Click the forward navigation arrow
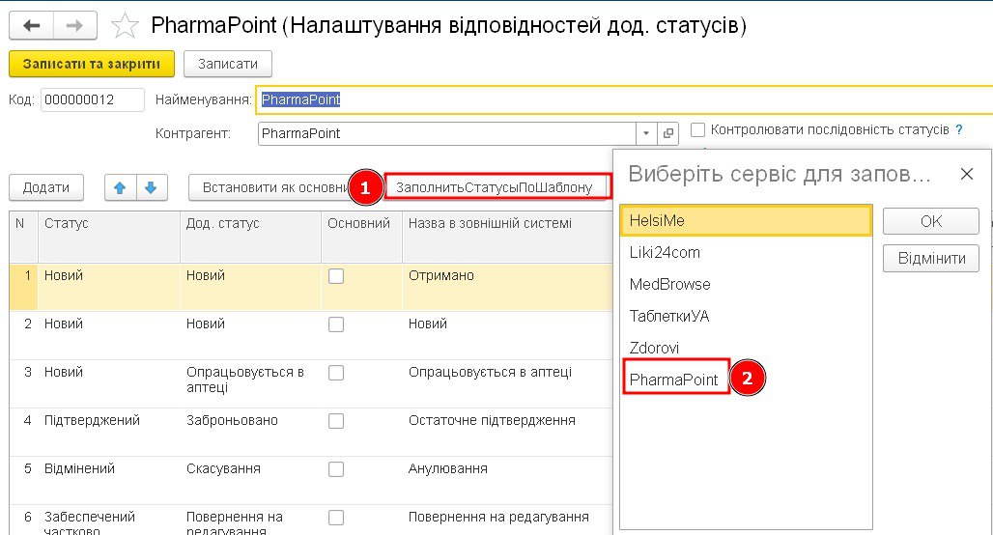This screenshot has width=993, height=535. click(75, 25)
